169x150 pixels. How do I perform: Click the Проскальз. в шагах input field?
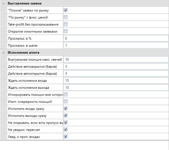(x=115, y=45)
